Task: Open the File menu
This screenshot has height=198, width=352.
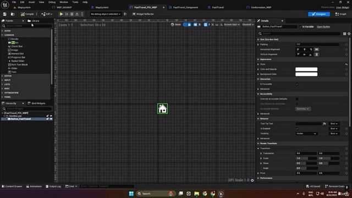Action: click(14, 2)
